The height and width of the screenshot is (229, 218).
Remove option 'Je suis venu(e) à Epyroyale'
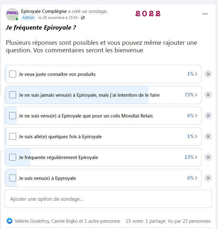(x=208, y=178)
